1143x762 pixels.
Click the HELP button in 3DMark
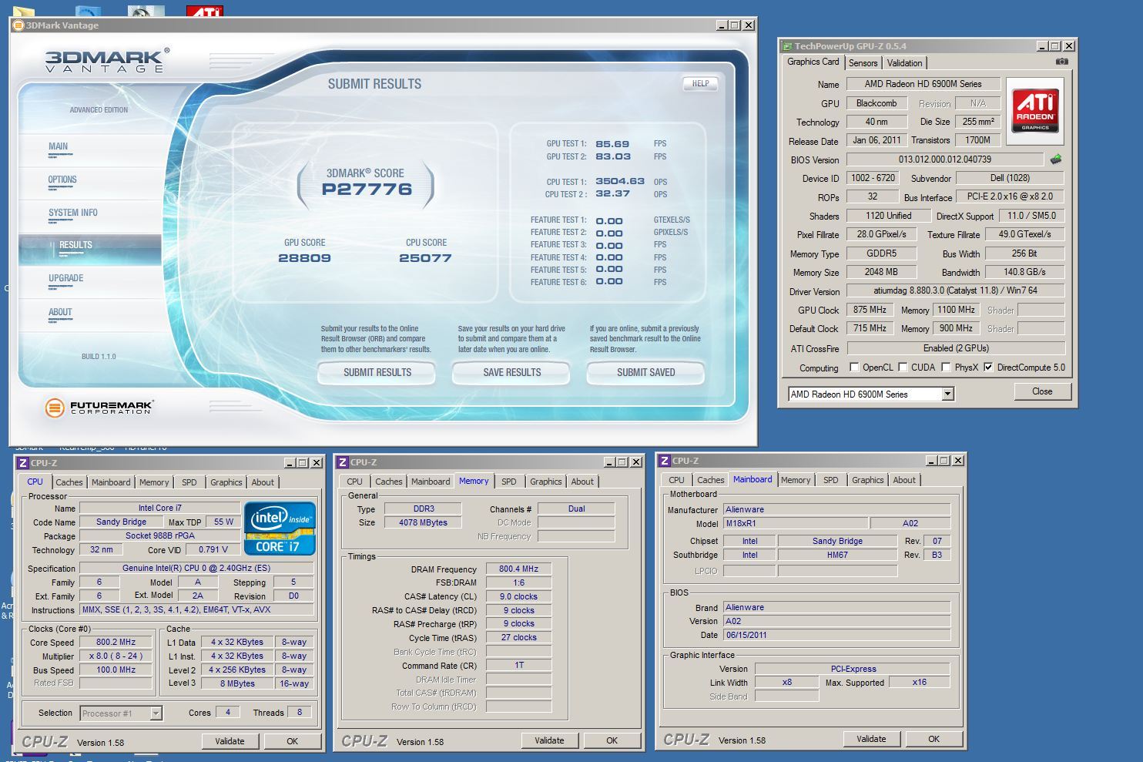pyautogui.click(x=700, y=84)
